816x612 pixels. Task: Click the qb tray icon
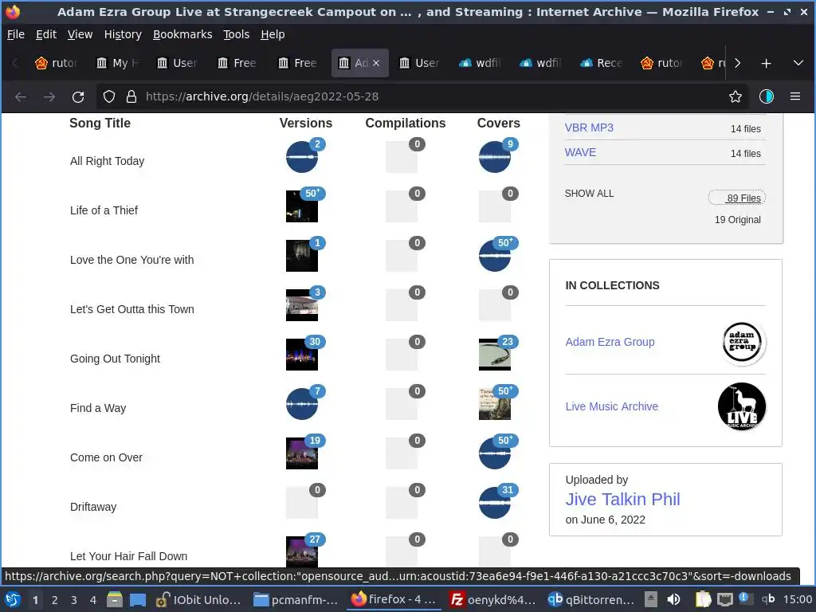[x=768, y=599]
